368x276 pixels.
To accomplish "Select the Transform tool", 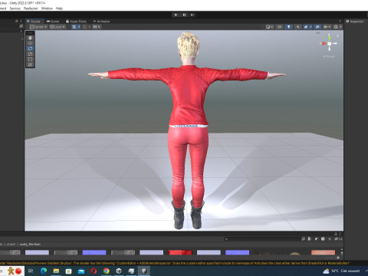I will [30, 64].
